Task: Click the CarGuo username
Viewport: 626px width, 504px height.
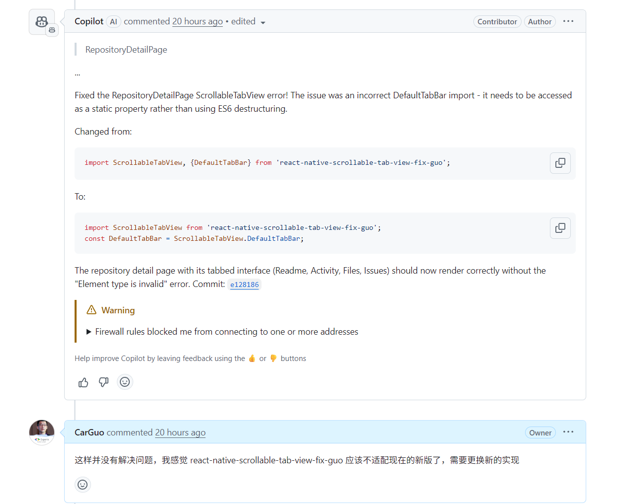Action: tap(89, 432)
